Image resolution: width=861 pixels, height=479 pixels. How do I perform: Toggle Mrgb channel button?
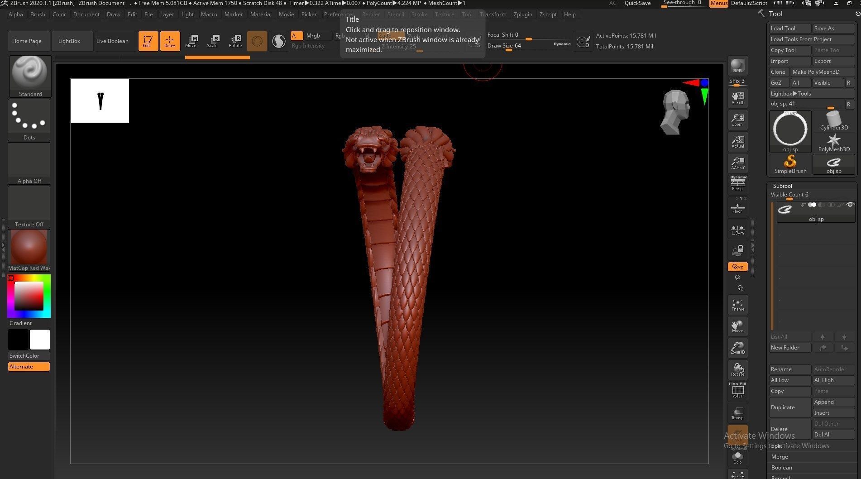(x=313, y=36)
